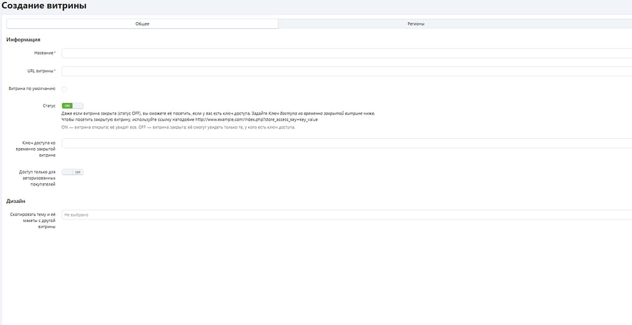Click the Доступ только для авторизованных label
632x325 pixels.
coord(37,178)
